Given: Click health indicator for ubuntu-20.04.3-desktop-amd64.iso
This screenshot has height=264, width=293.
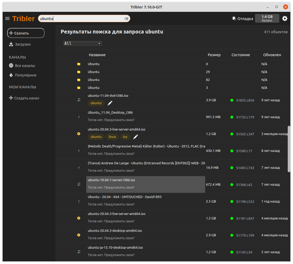Looking at the screenshot, I should click(232, 235).
